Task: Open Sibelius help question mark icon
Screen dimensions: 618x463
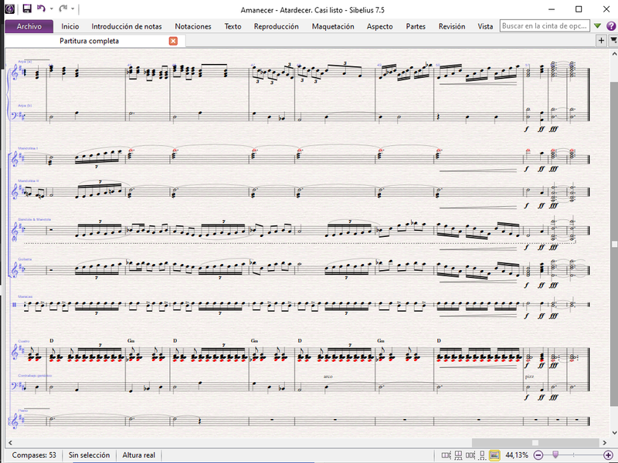Action: click(x=611, y=26)
